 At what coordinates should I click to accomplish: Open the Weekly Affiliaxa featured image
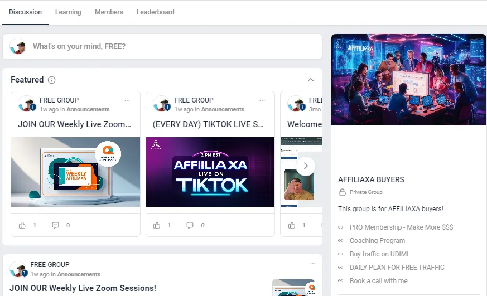[x=75, y=172]
